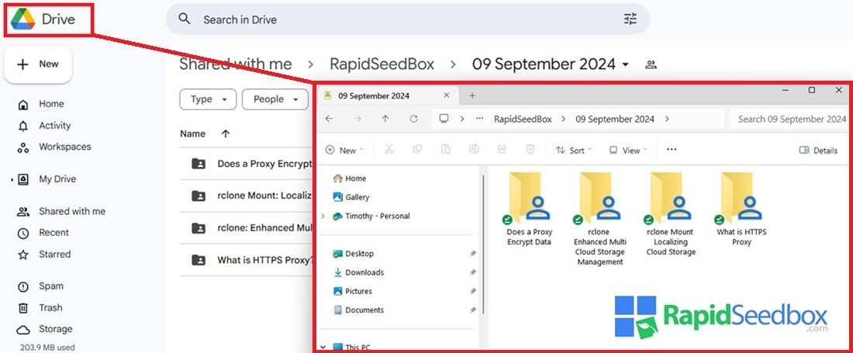Open Gallery in Explorer navigation pane
This screenshot has width=853, height=353.
351,197
